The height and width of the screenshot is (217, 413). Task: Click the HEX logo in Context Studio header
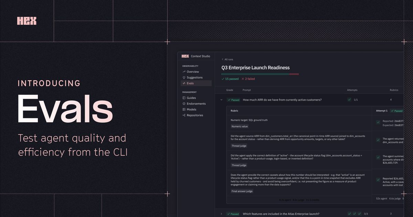click(x=185, y=56)
